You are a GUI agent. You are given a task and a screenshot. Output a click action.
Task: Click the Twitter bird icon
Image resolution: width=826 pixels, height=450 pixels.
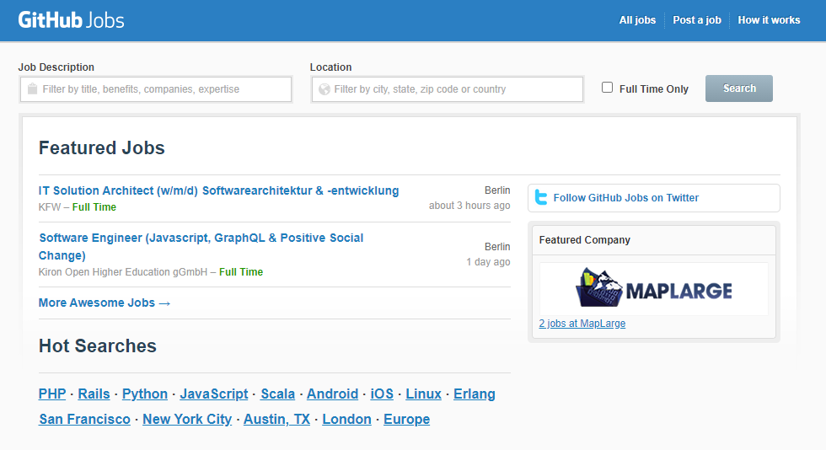point(541,198)
